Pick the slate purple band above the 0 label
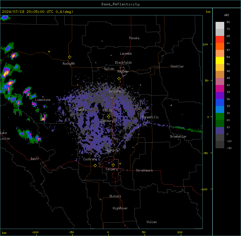 (x=220, y=131)
